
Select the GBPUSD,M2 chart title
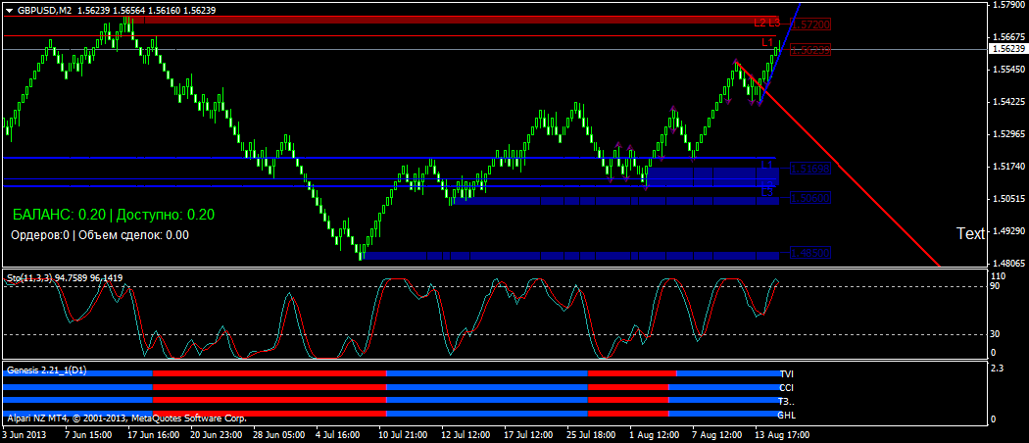coord(45,10)
